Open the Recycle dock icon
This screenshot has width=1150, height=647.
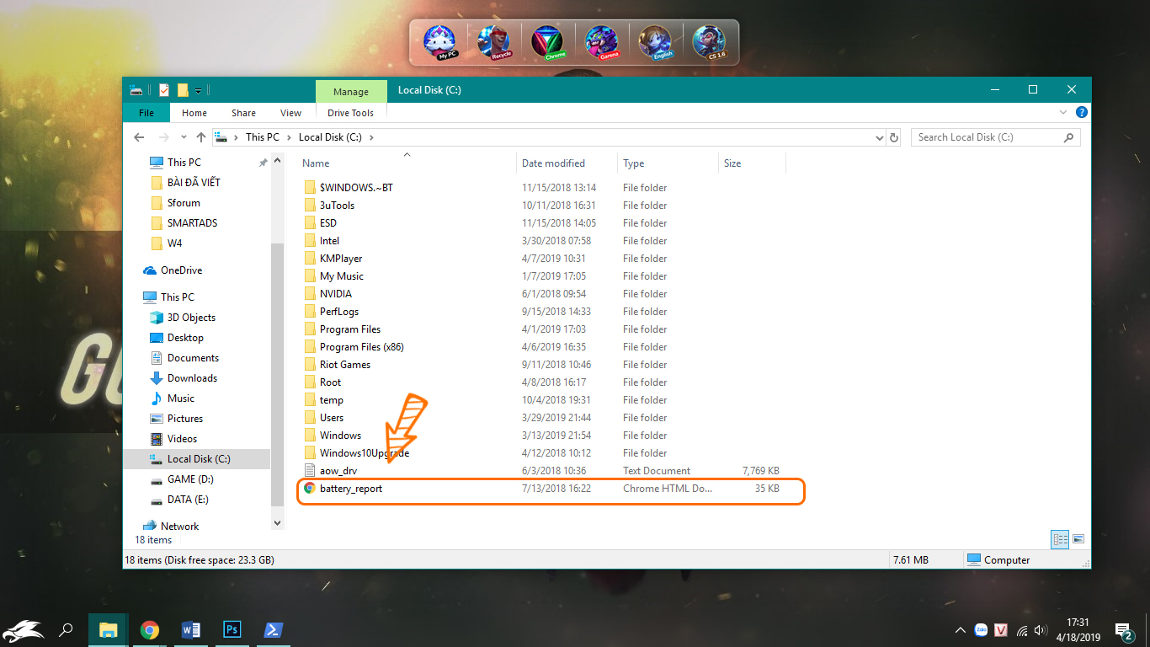[x=494, y=42]
